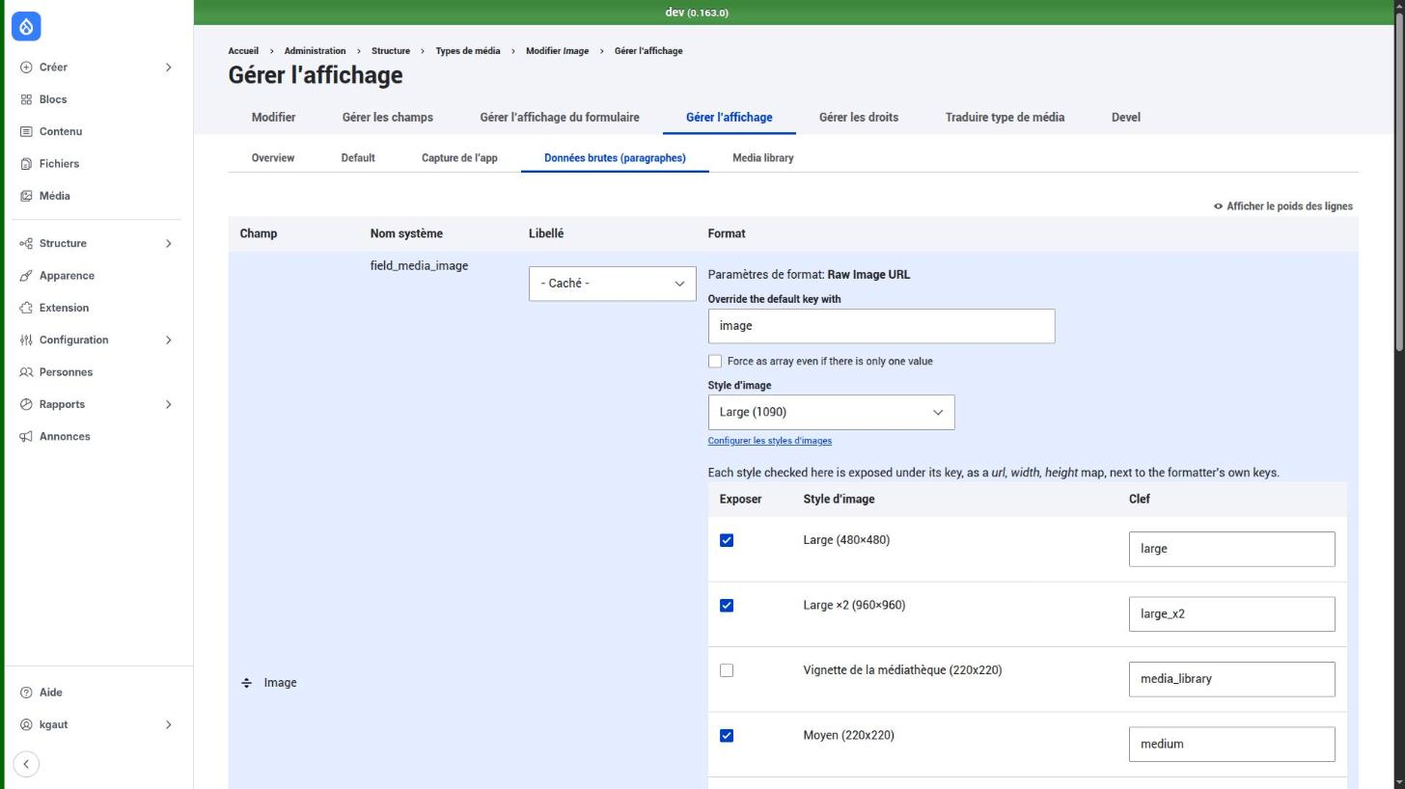Open Apparence via its brush icon

click(26, 276)
